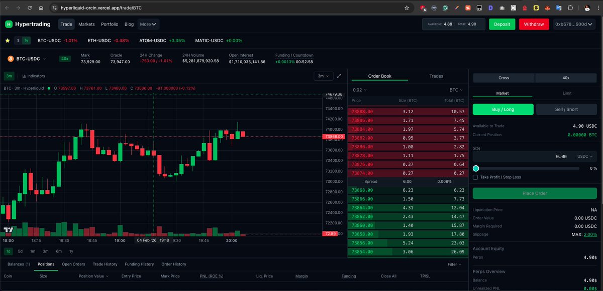Open the Trade History tab

(105, 264)
